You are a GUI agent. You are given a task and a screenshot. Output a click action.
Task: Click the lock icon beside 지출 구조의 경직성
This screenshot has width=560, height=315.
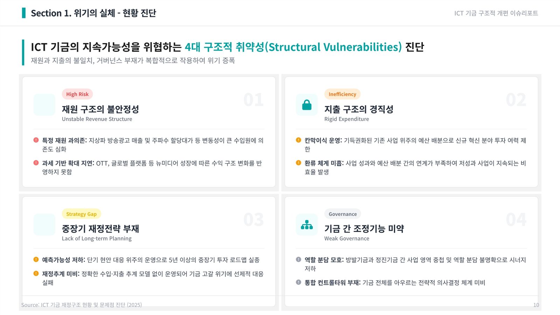point(307,105)
